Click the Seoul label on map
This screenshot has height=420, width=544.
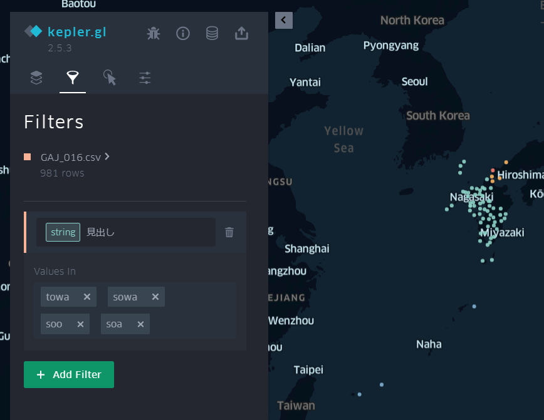415,81
